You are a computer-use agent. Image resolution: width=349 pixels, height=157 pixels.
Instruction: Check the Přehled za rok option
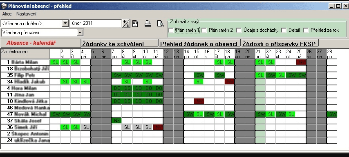(306, 30)
